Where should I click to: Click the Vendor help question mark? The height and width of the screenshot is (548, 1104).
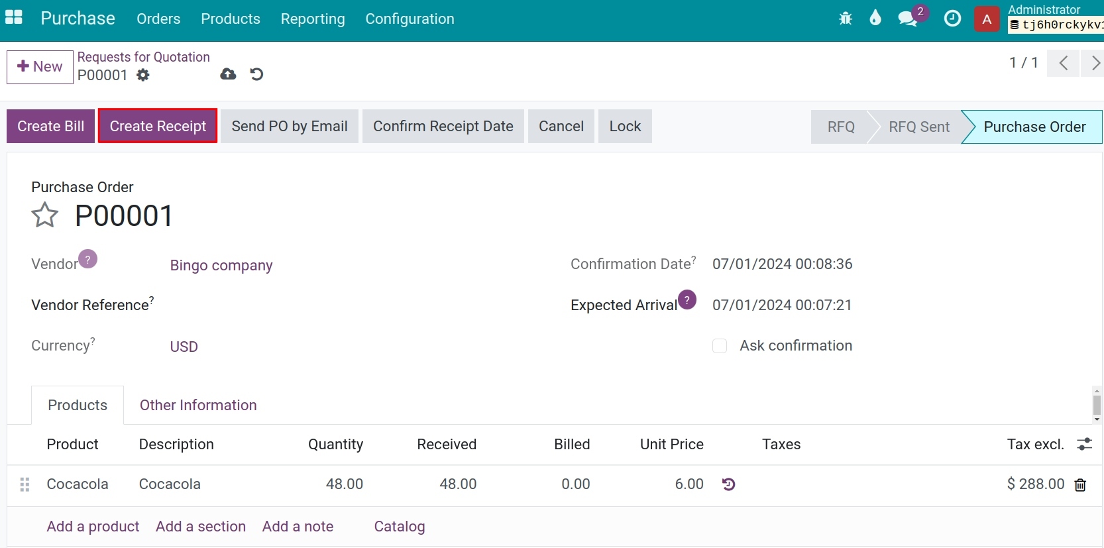click(x=88, y=259)
